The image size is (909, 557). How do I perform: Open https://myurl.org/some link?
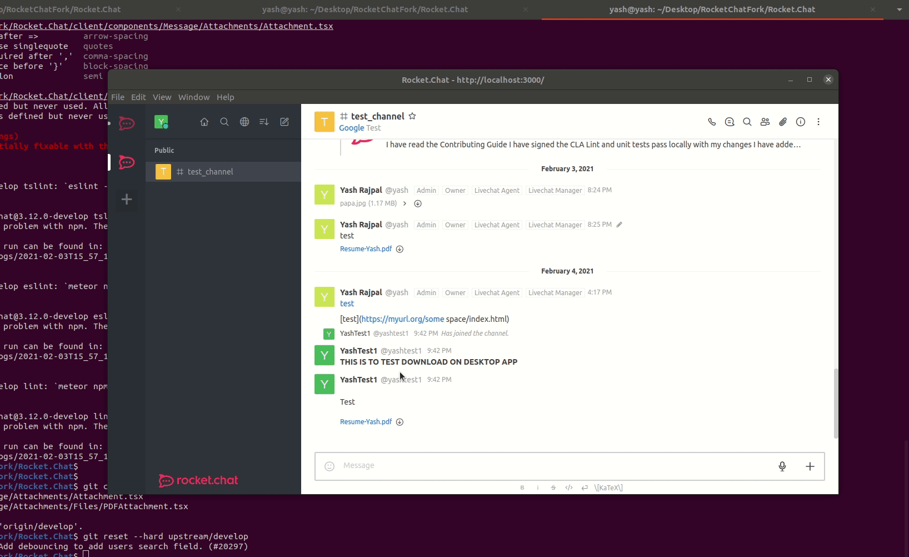click(403, 319)
